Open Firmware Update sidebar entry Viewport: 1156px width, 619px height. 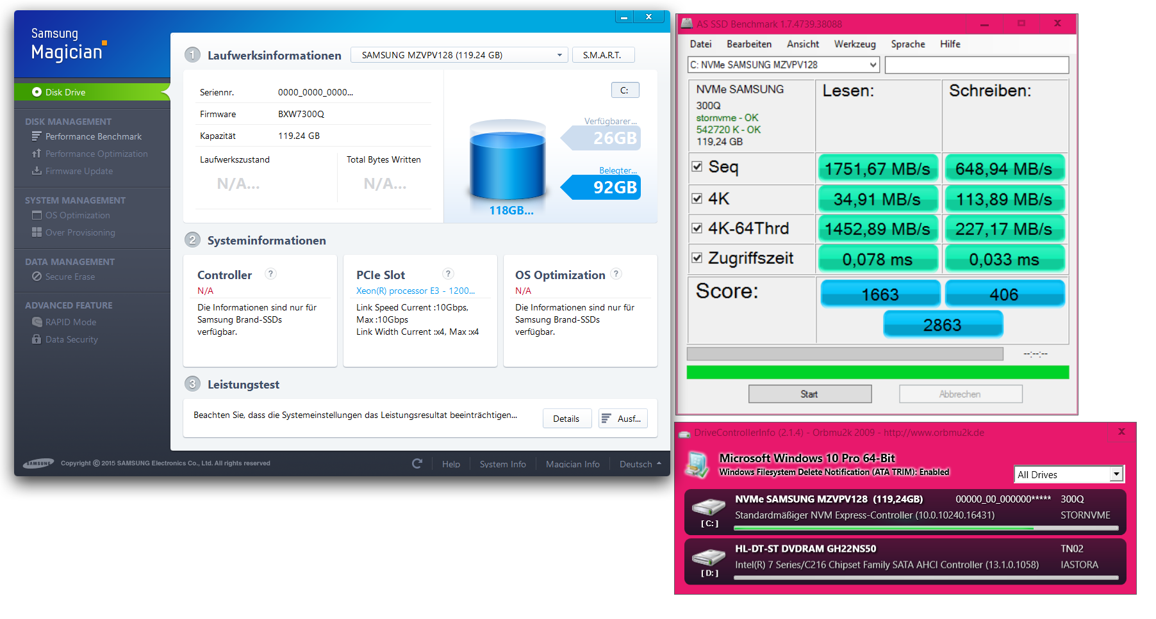72,171
